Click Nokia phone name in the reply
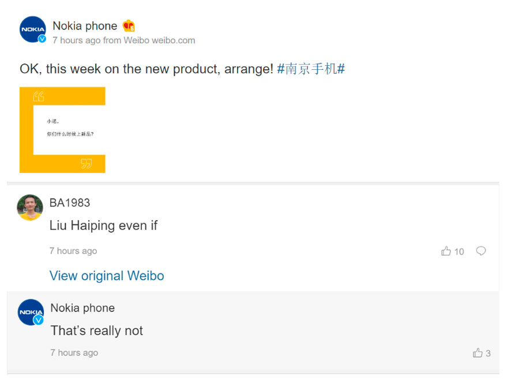 82,308
